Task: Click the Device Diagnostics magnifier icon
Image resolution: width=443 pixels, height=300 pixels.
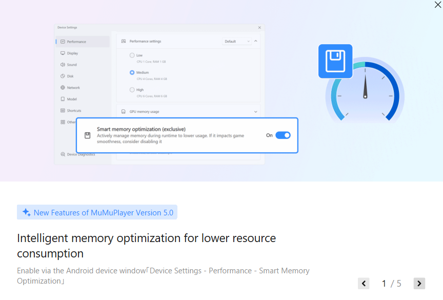Action: click(63, 154)
